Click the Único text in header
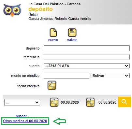The width and height of the screenshot is (132, 129). 33,15
